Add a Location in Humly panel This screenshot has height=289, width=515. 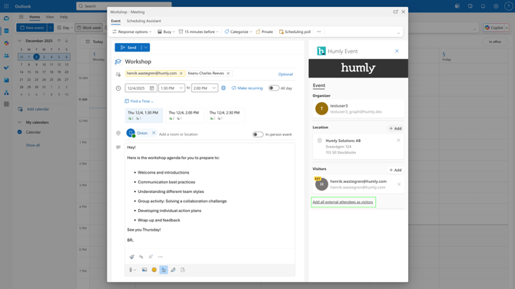pyautogui.click(x=395, y=128)
